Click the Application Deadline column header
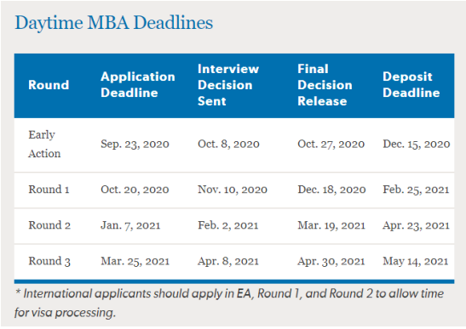 (138, 85)
